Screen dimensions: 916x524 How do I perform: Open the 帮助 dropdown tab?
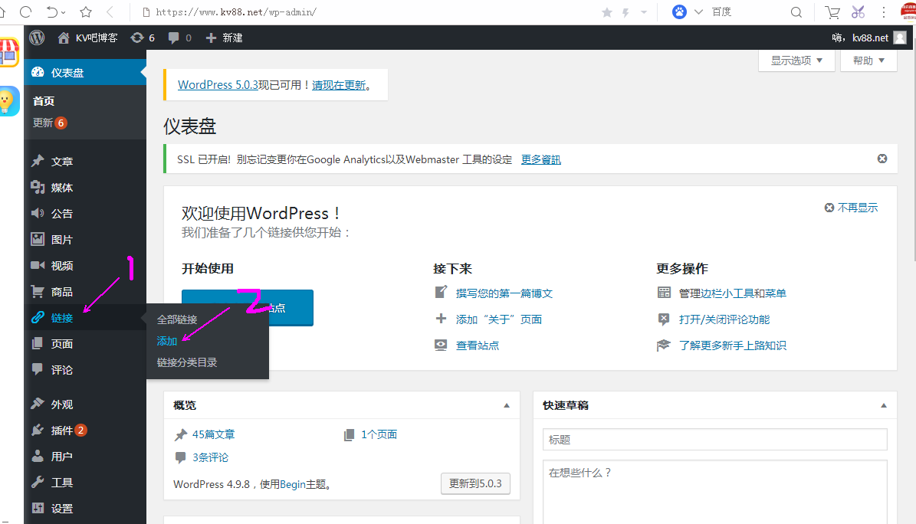click(x=868, y=61)
